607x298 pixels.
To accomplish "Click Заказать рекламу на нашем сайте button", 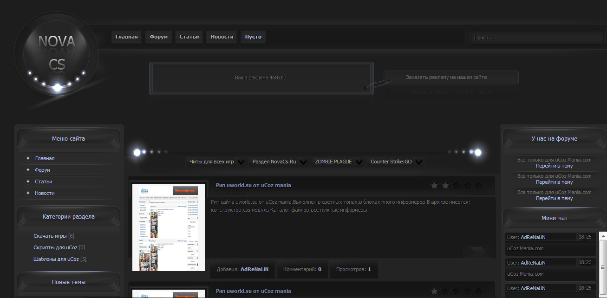I will [x=451, y=78].
